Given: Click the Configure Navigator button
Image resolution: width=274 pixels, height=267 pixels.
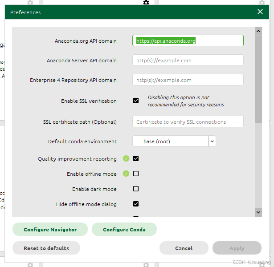Looking at the screenshot, I should (x=50, y=229).
